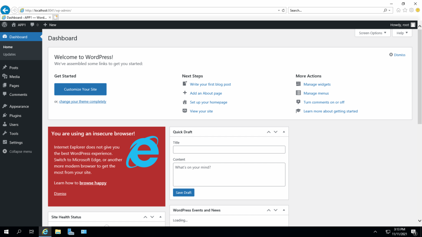The width and height of the screenshot is (422, 237).
Task: Open Task View on the taskbar
Action: [31, 232]
